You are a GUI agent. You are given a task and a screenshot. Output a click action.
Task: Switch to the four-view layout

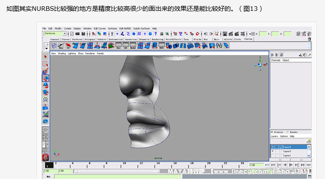(46, 137)
